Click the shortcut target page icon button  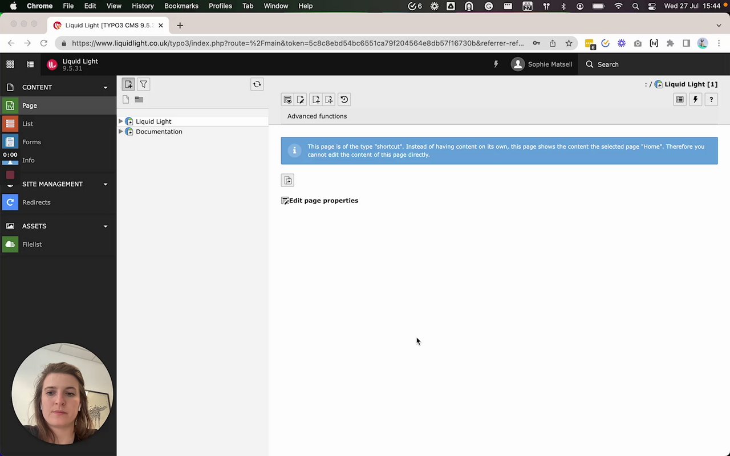[288, 181]
